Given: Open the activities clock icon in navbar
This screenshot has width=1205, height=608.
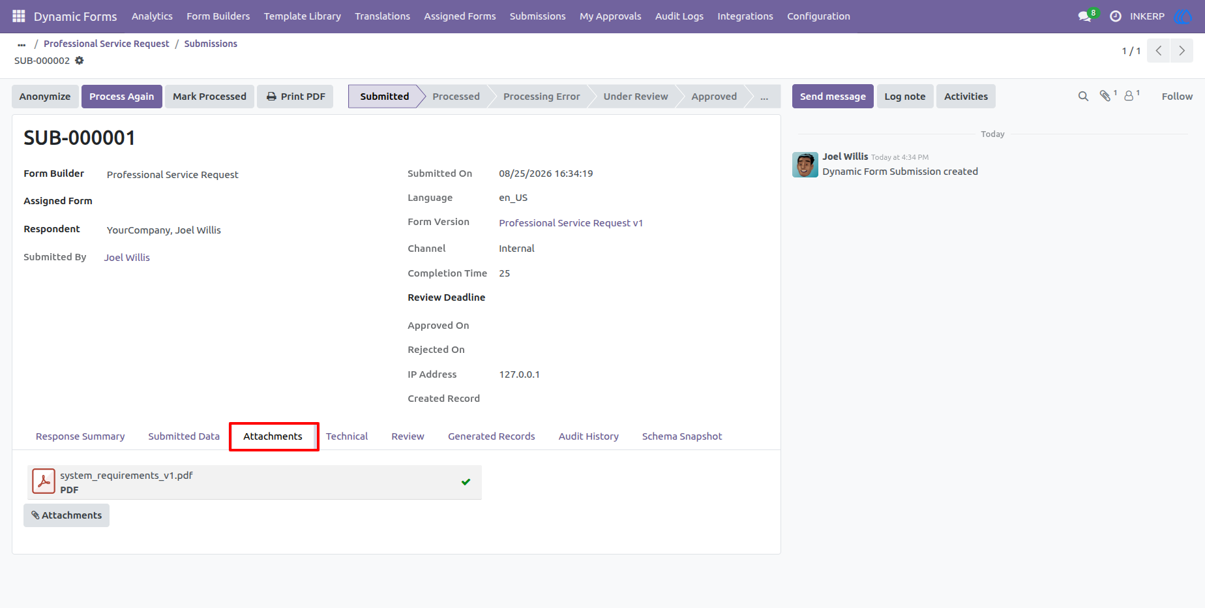Looking at the screenshot, I should point(1116,16).
